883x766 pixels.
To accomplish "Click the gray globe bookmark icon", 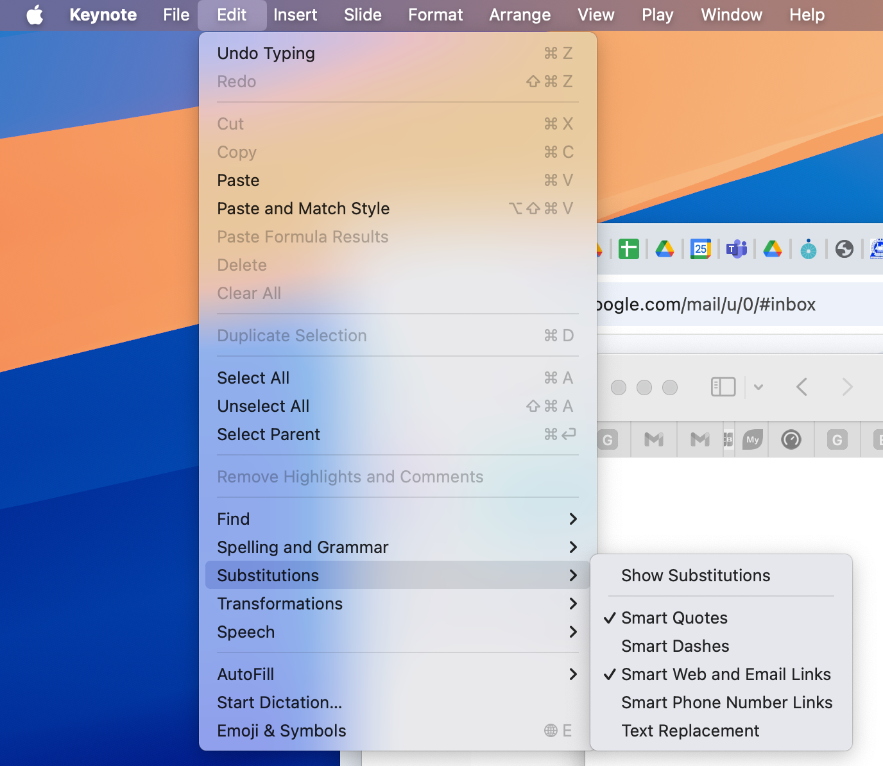I will (844, 249).
